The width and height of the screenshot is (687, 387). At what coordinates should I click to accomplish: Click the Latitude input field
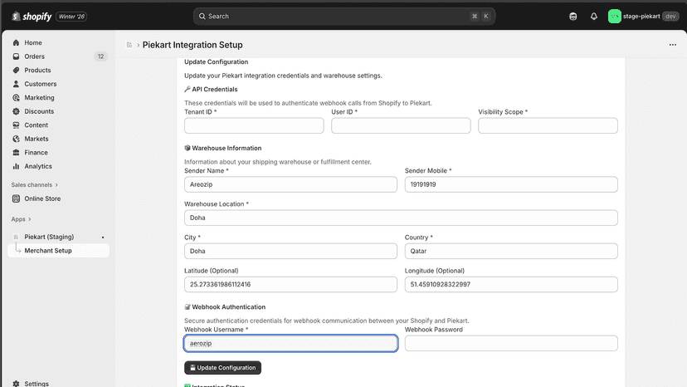290,284
